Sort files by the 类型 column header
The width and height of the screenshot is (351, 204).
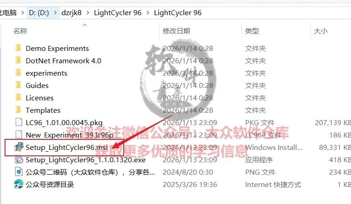[x=252, y=31]
